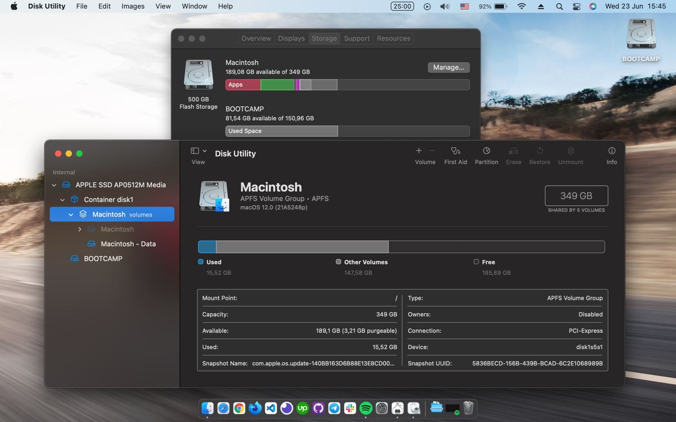
Task: Click the Erase toolbar icon
Action: pos(513,151)
